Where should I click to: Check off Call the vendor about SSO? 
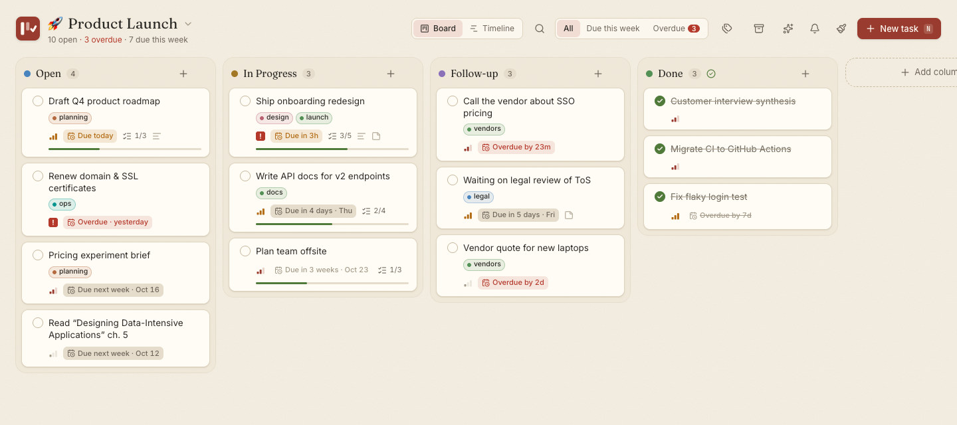[453, 101]
